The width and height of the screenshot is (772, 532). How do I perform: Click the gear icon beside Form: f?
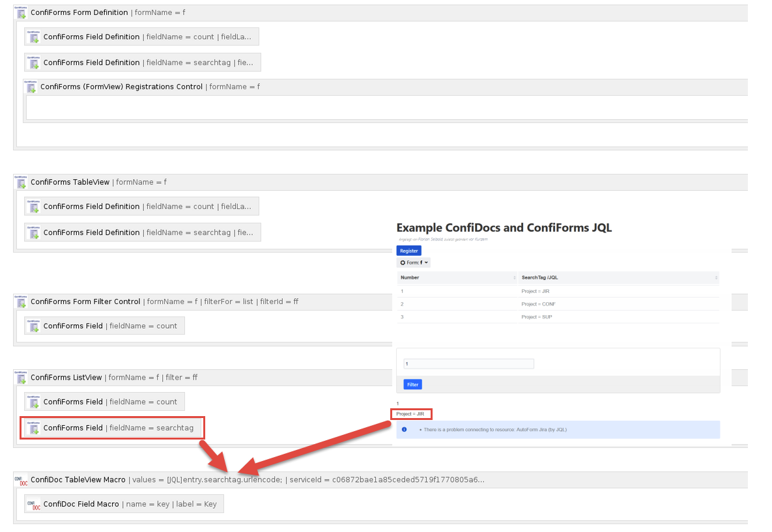(x=403, y=262)
